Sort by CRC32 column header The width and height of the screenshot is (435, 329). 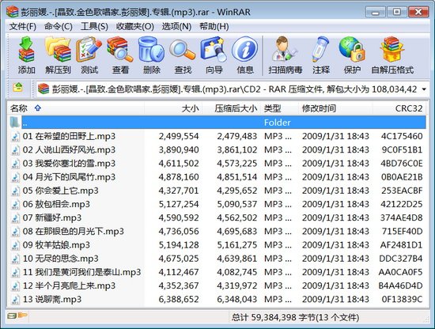click(399, 108)
